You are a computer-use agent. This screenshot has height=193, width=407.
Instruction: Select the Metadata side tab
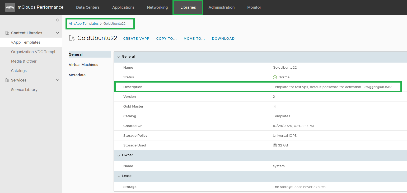77,75
